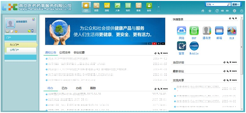
Task: Open the 邮箱 mailbox shortcut
Action: click(219, 32)
